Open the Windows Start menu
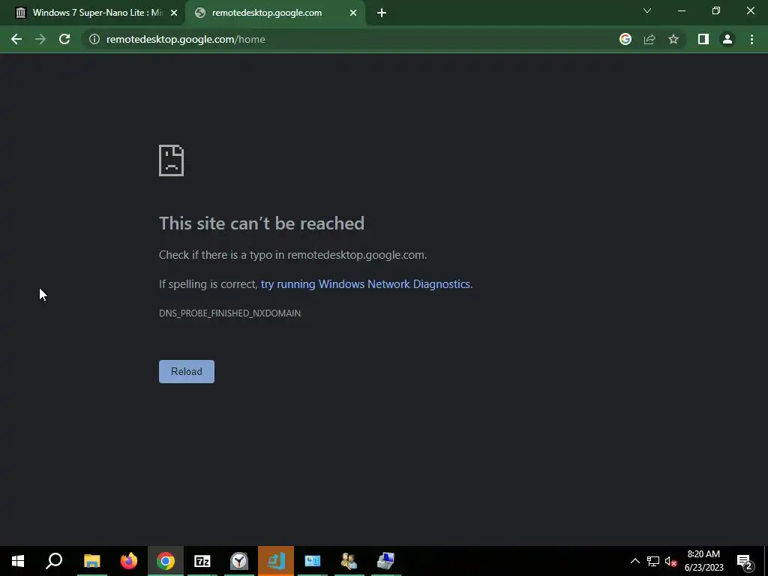Viewport: 768px width, 576px height. 18,561
